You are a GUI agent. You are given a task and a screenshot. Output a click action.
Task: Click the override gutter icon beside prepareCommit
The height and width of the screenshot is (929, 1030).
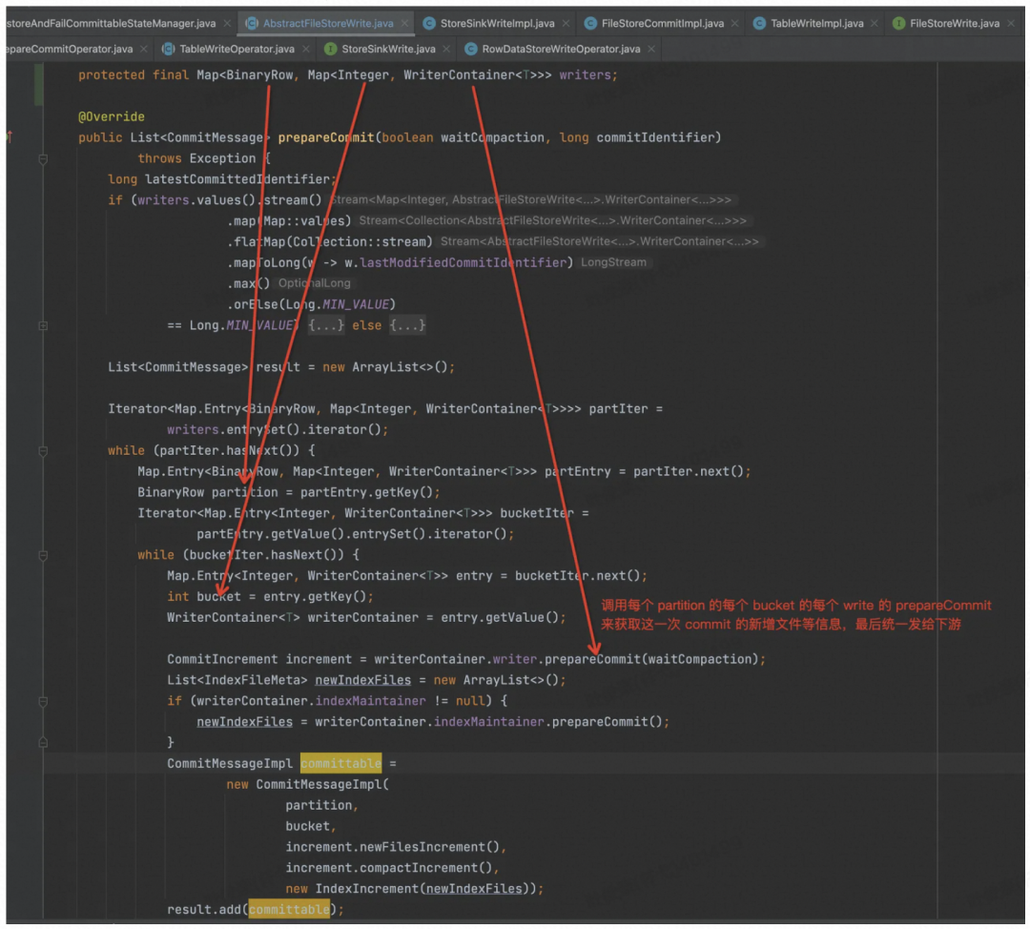(x=9, y=137)
